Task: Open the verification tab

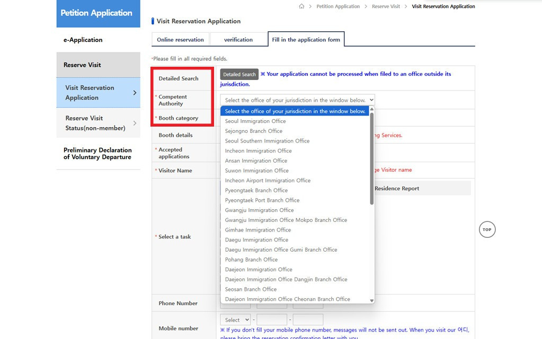Action: click(238, 40)
